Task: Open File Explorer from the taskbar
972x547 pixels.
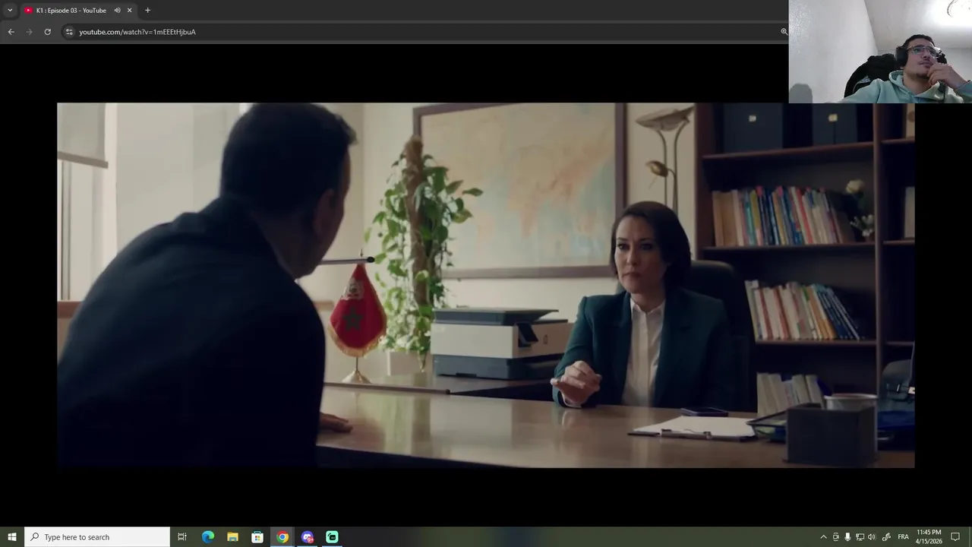Action: pos(233,537)
